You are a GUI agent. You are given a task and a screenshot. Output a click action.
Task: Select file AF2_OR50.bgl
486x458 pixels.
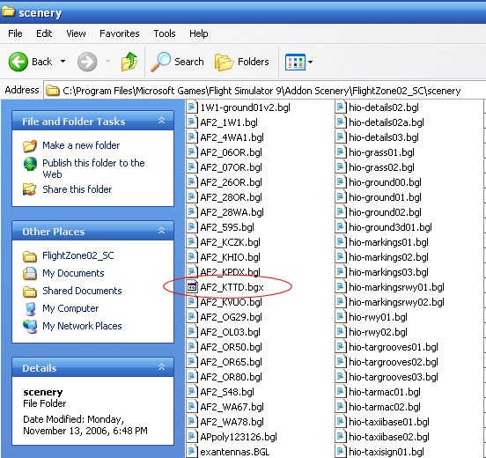pyautogui.click(x=231, y=347)
